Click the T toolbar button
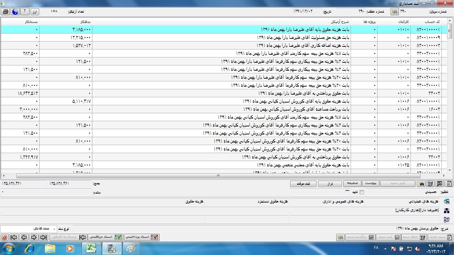Viewport: 454px width, 255px height. [25, 12]
